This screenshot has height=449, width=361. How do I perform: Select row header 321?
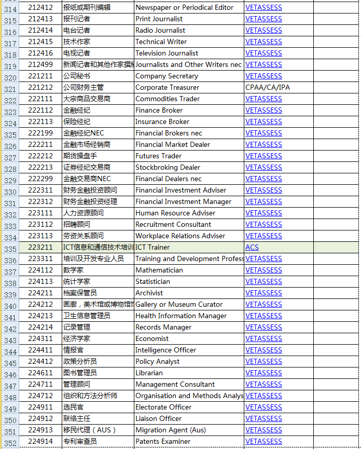pyautogui.click(x=10, y=88)
